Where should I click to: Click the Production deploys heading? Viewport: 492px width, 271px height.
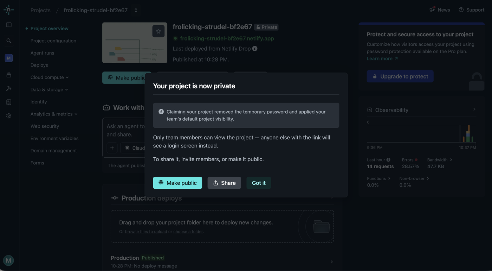[x=151, y=198]
